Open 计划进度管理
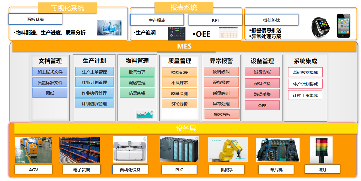Screen dimensions: 361x181 coord(94,103)
